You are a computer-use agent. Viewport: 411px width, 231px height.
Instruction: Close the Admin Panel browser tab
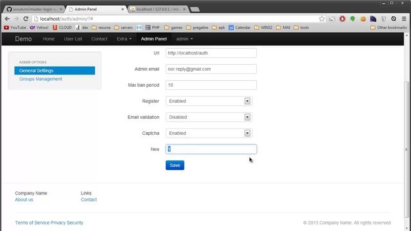tap(123, 9)
